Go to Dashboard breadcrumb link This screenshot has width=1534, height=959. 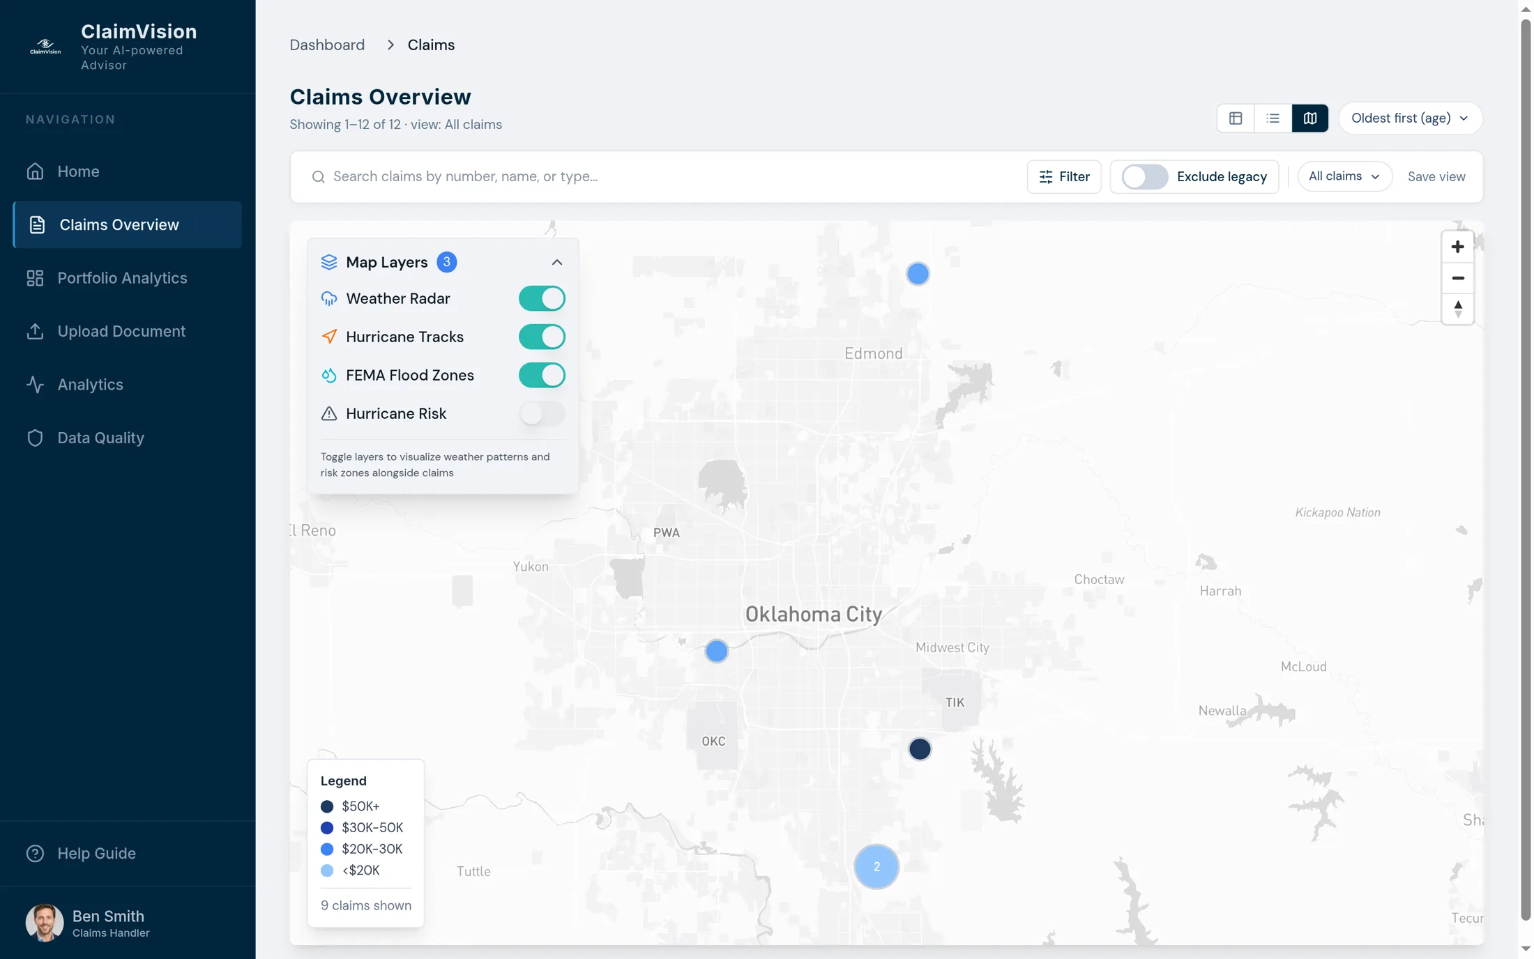327,45
